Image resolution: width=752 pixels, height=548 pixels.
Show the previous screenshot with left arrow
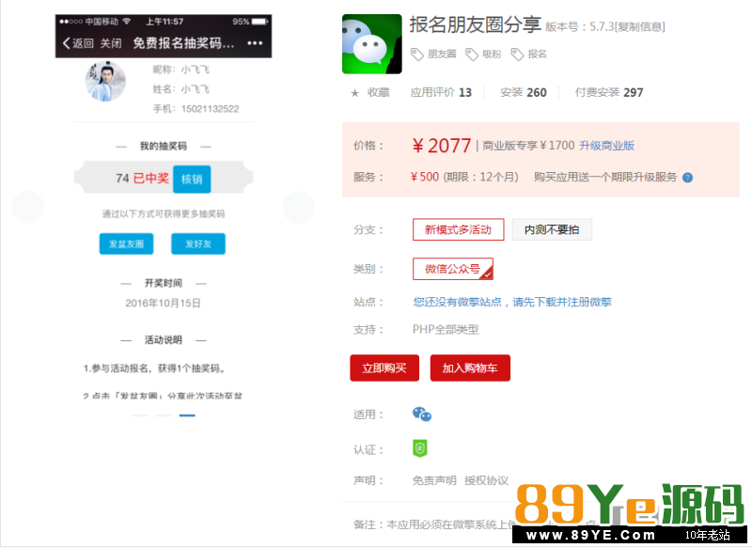(27, 207)
